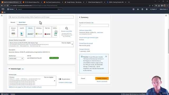The width and height of the screenshot is (169, 95).
Task: Open the settings gear icon
Action: [147, 9]
